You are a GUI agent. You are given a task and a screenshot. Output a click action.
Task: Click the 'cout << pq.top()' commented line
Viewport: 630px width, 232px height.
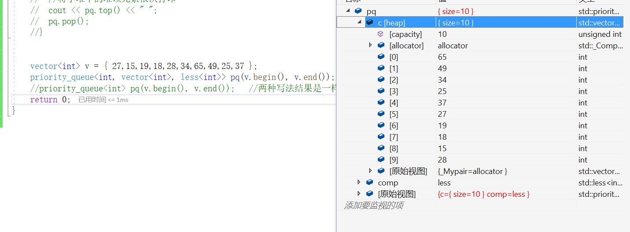93,11
